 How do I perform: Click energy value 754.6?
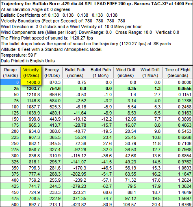coord(52,88)
